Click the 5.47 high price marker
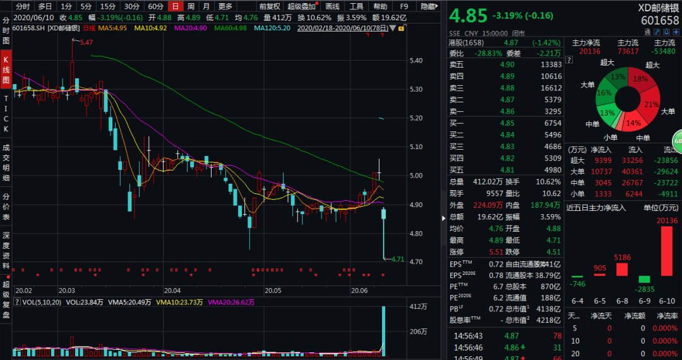The width and height of the screenshot is (682, 360). click(x=86, y=42)
